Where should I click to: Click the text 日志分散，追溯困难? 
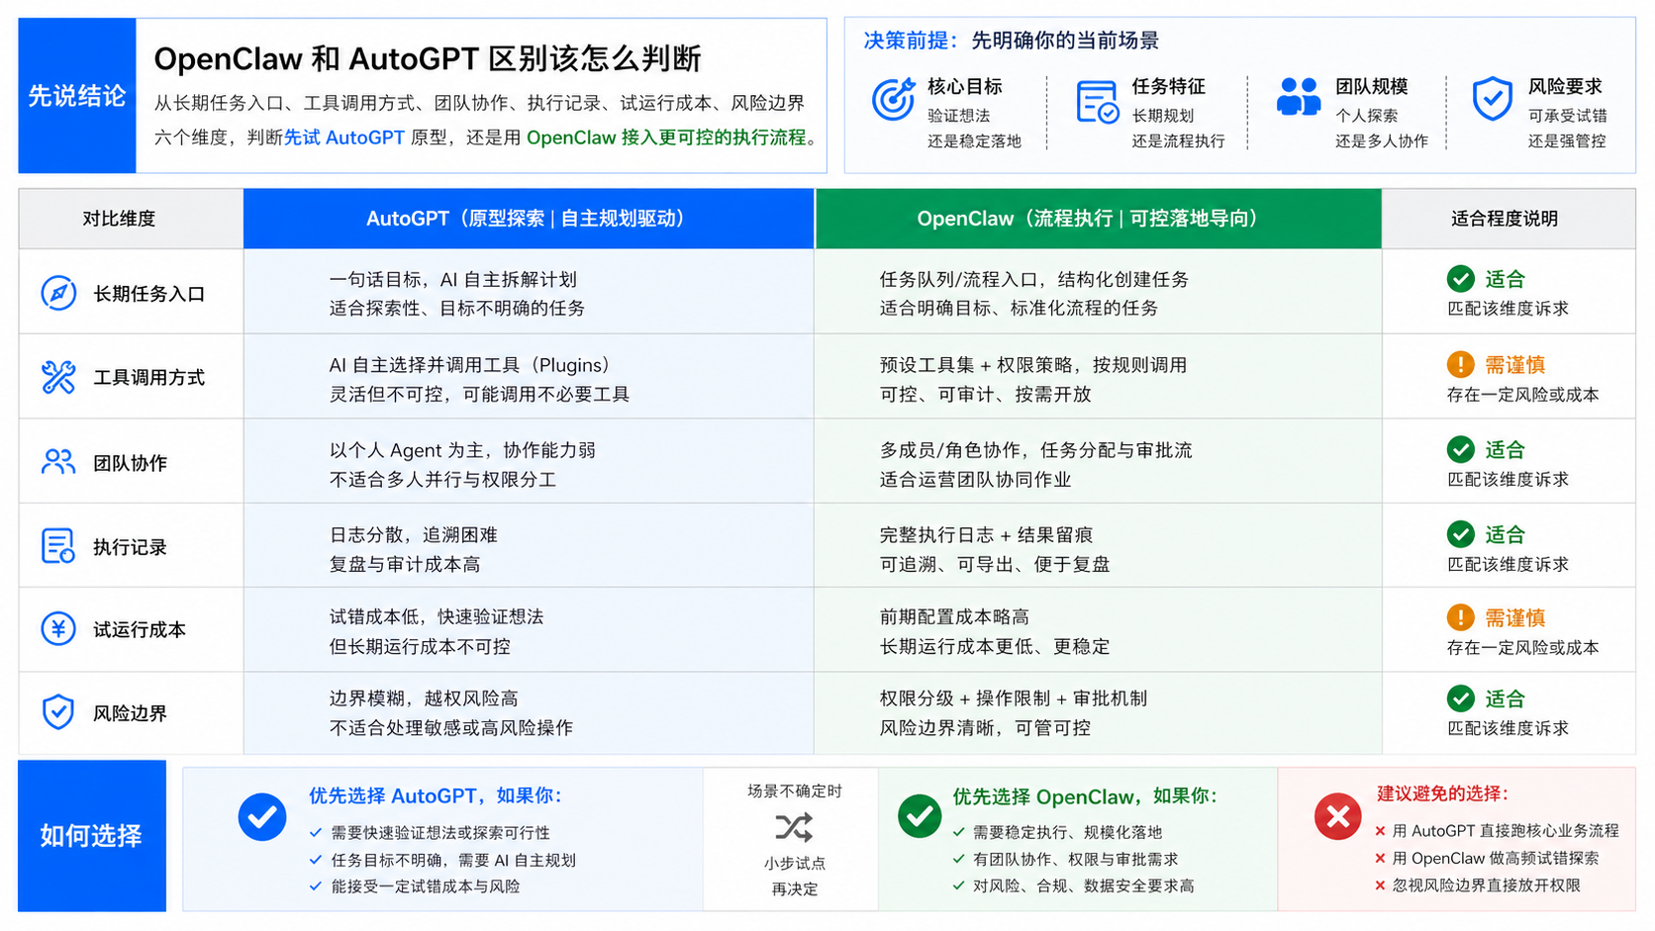point(414,535)
